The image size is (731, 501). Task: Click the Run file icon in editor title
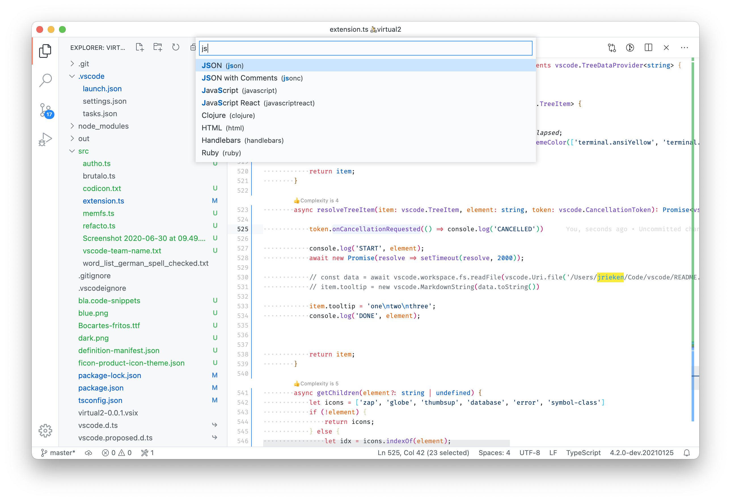[630, 47]
